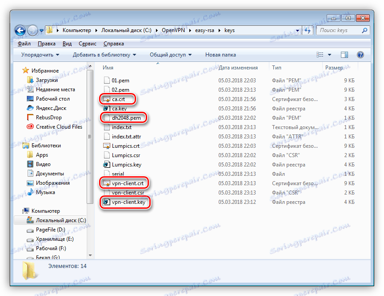Open the "Файл" menu
This screenshot has width=384, height=296.
[24, 44]
